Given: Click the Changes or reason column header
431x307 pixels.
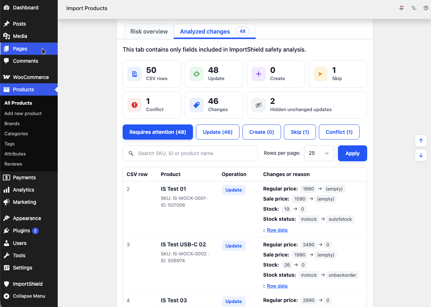Looking at the screenshot, I should point(286,175).
